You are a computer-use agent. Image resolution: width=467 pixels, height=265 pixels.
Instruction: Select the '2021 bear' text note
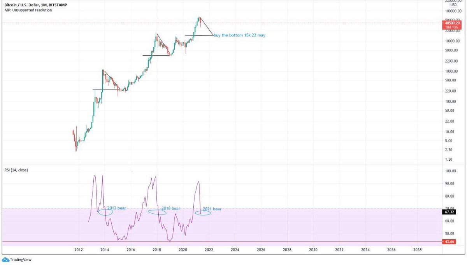[211, 209]
